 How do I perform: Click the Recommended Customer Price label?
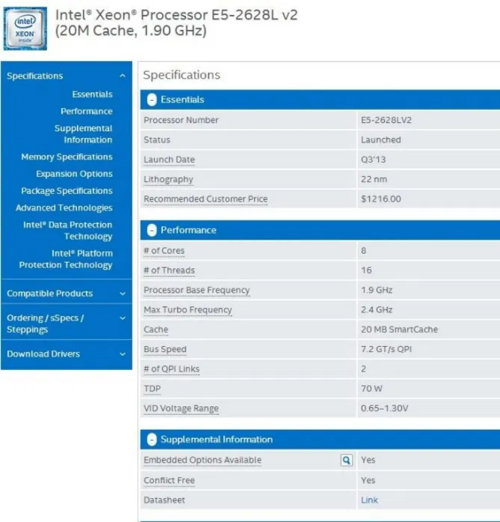(205, 199)
